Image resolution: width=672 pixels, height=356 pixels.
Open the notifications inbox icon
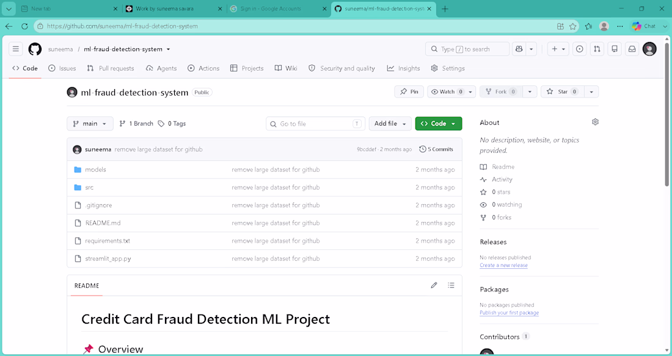632,49
